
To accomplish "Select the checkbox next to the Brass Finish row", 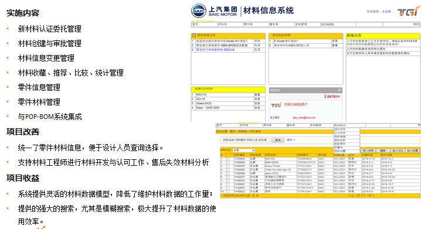I will [x=228, y=166].
